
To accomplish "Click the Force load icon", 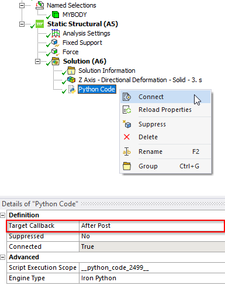I will point(55,52).
